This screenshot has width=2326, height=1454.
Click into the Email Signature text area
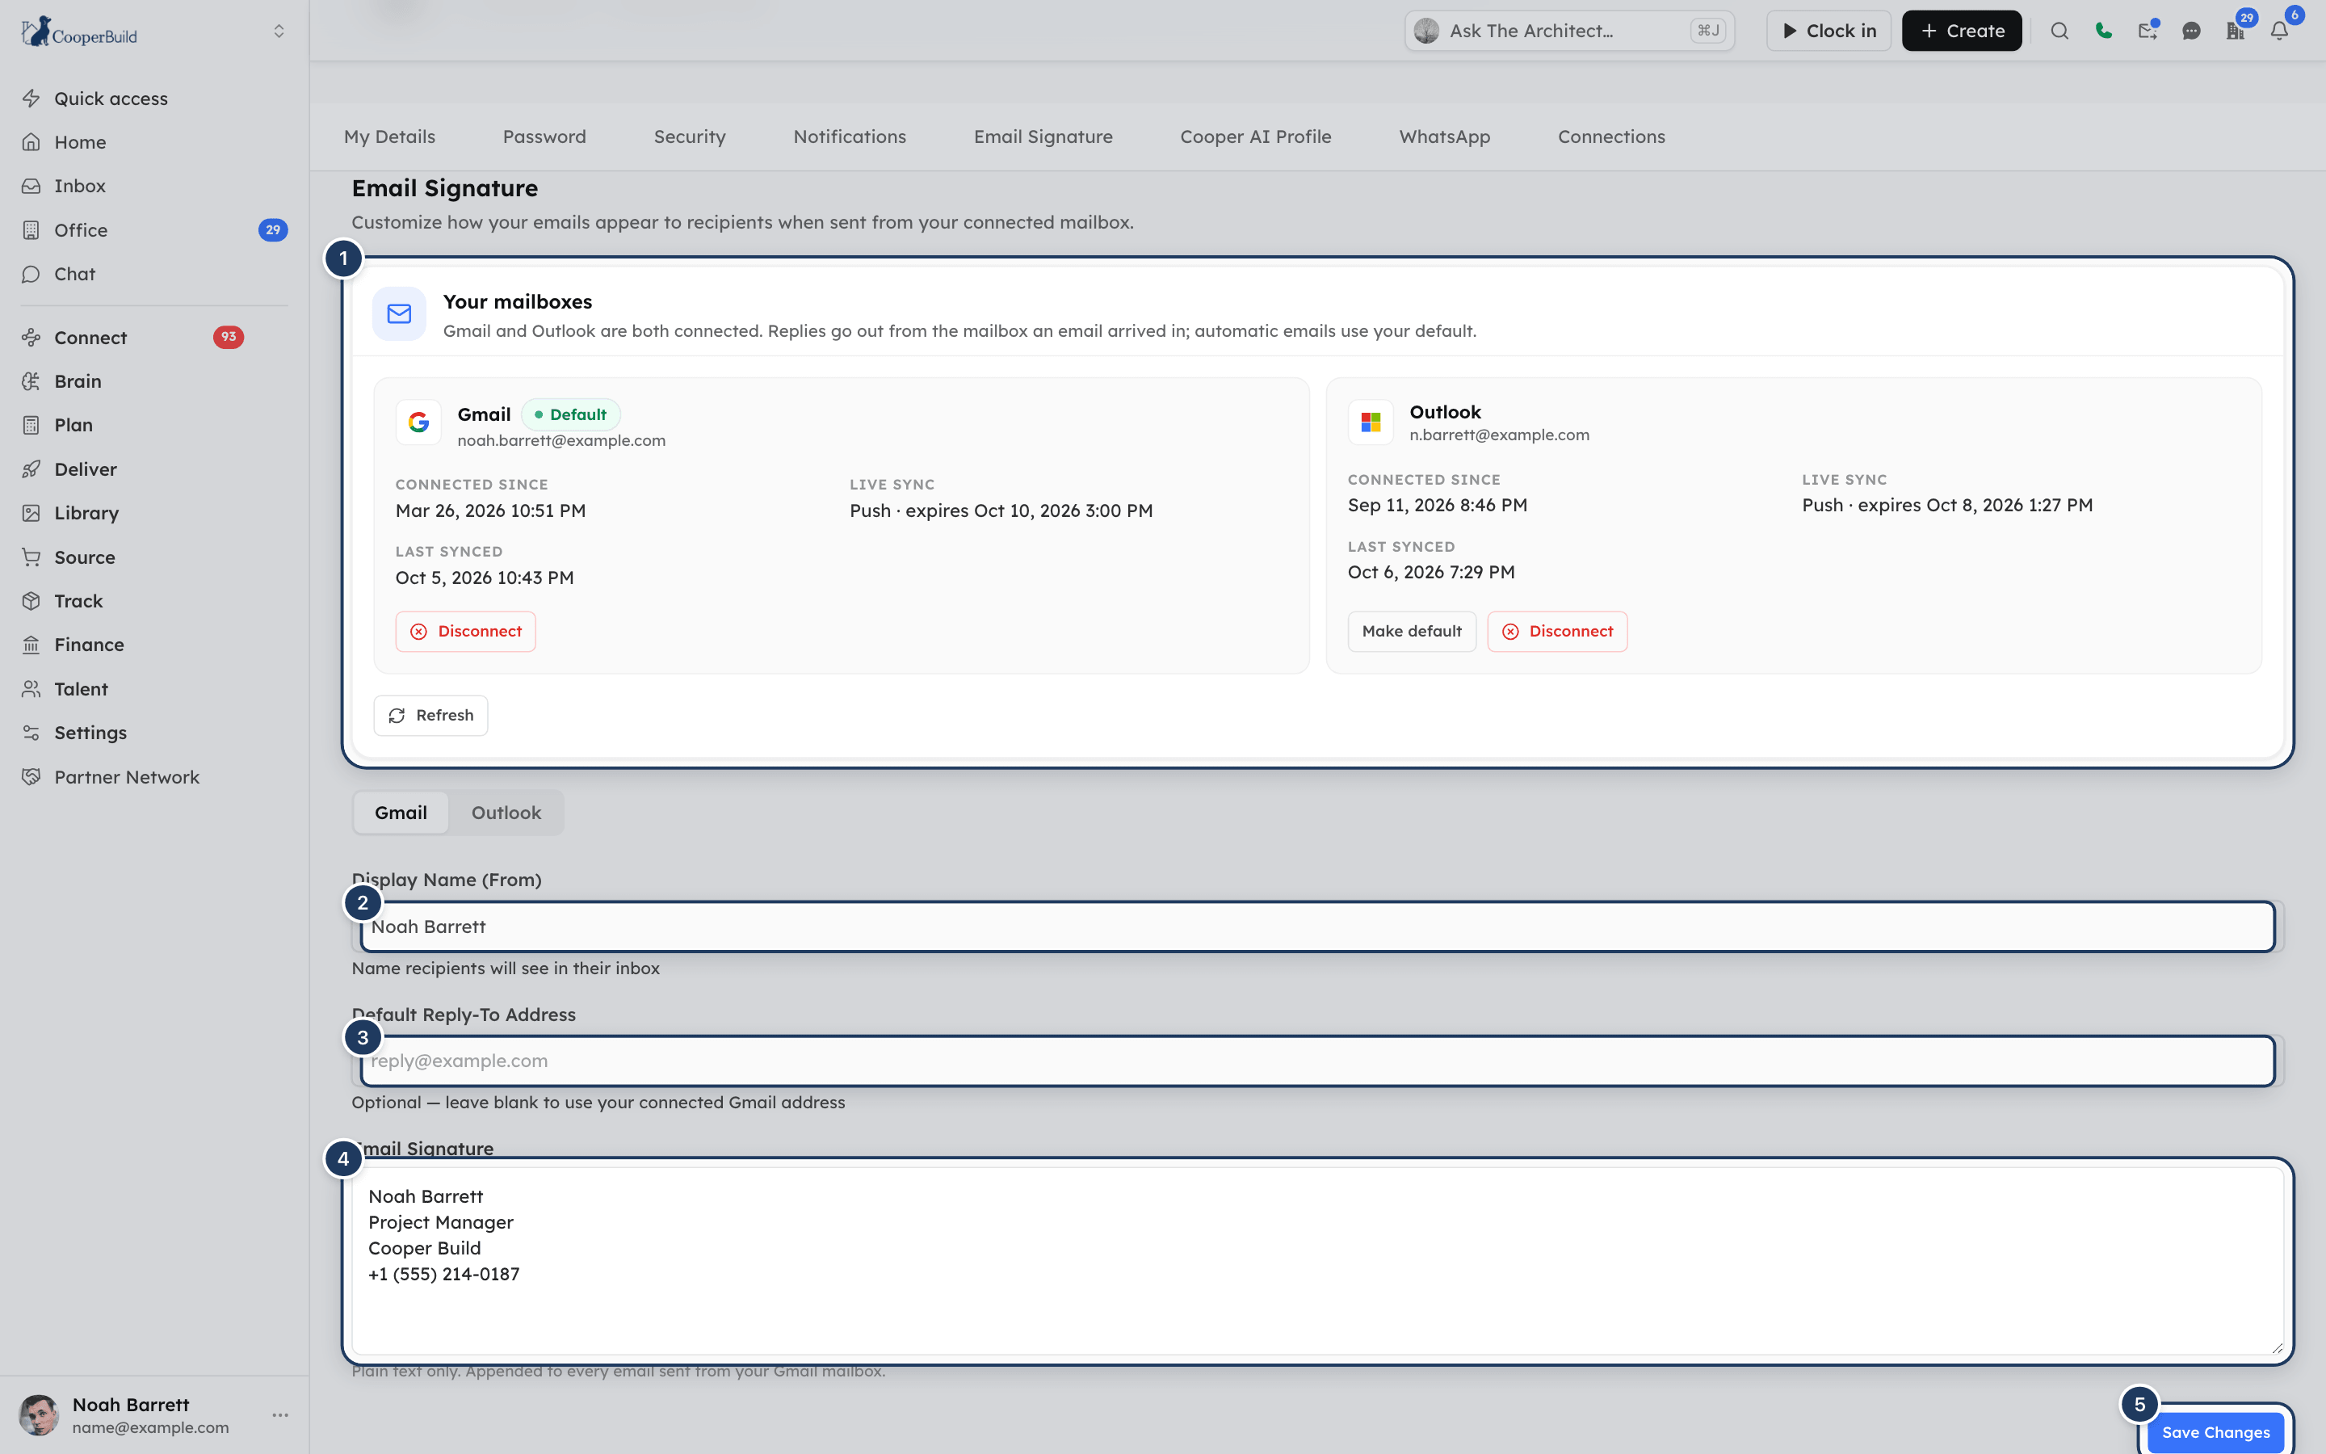pos(1316,1261)
